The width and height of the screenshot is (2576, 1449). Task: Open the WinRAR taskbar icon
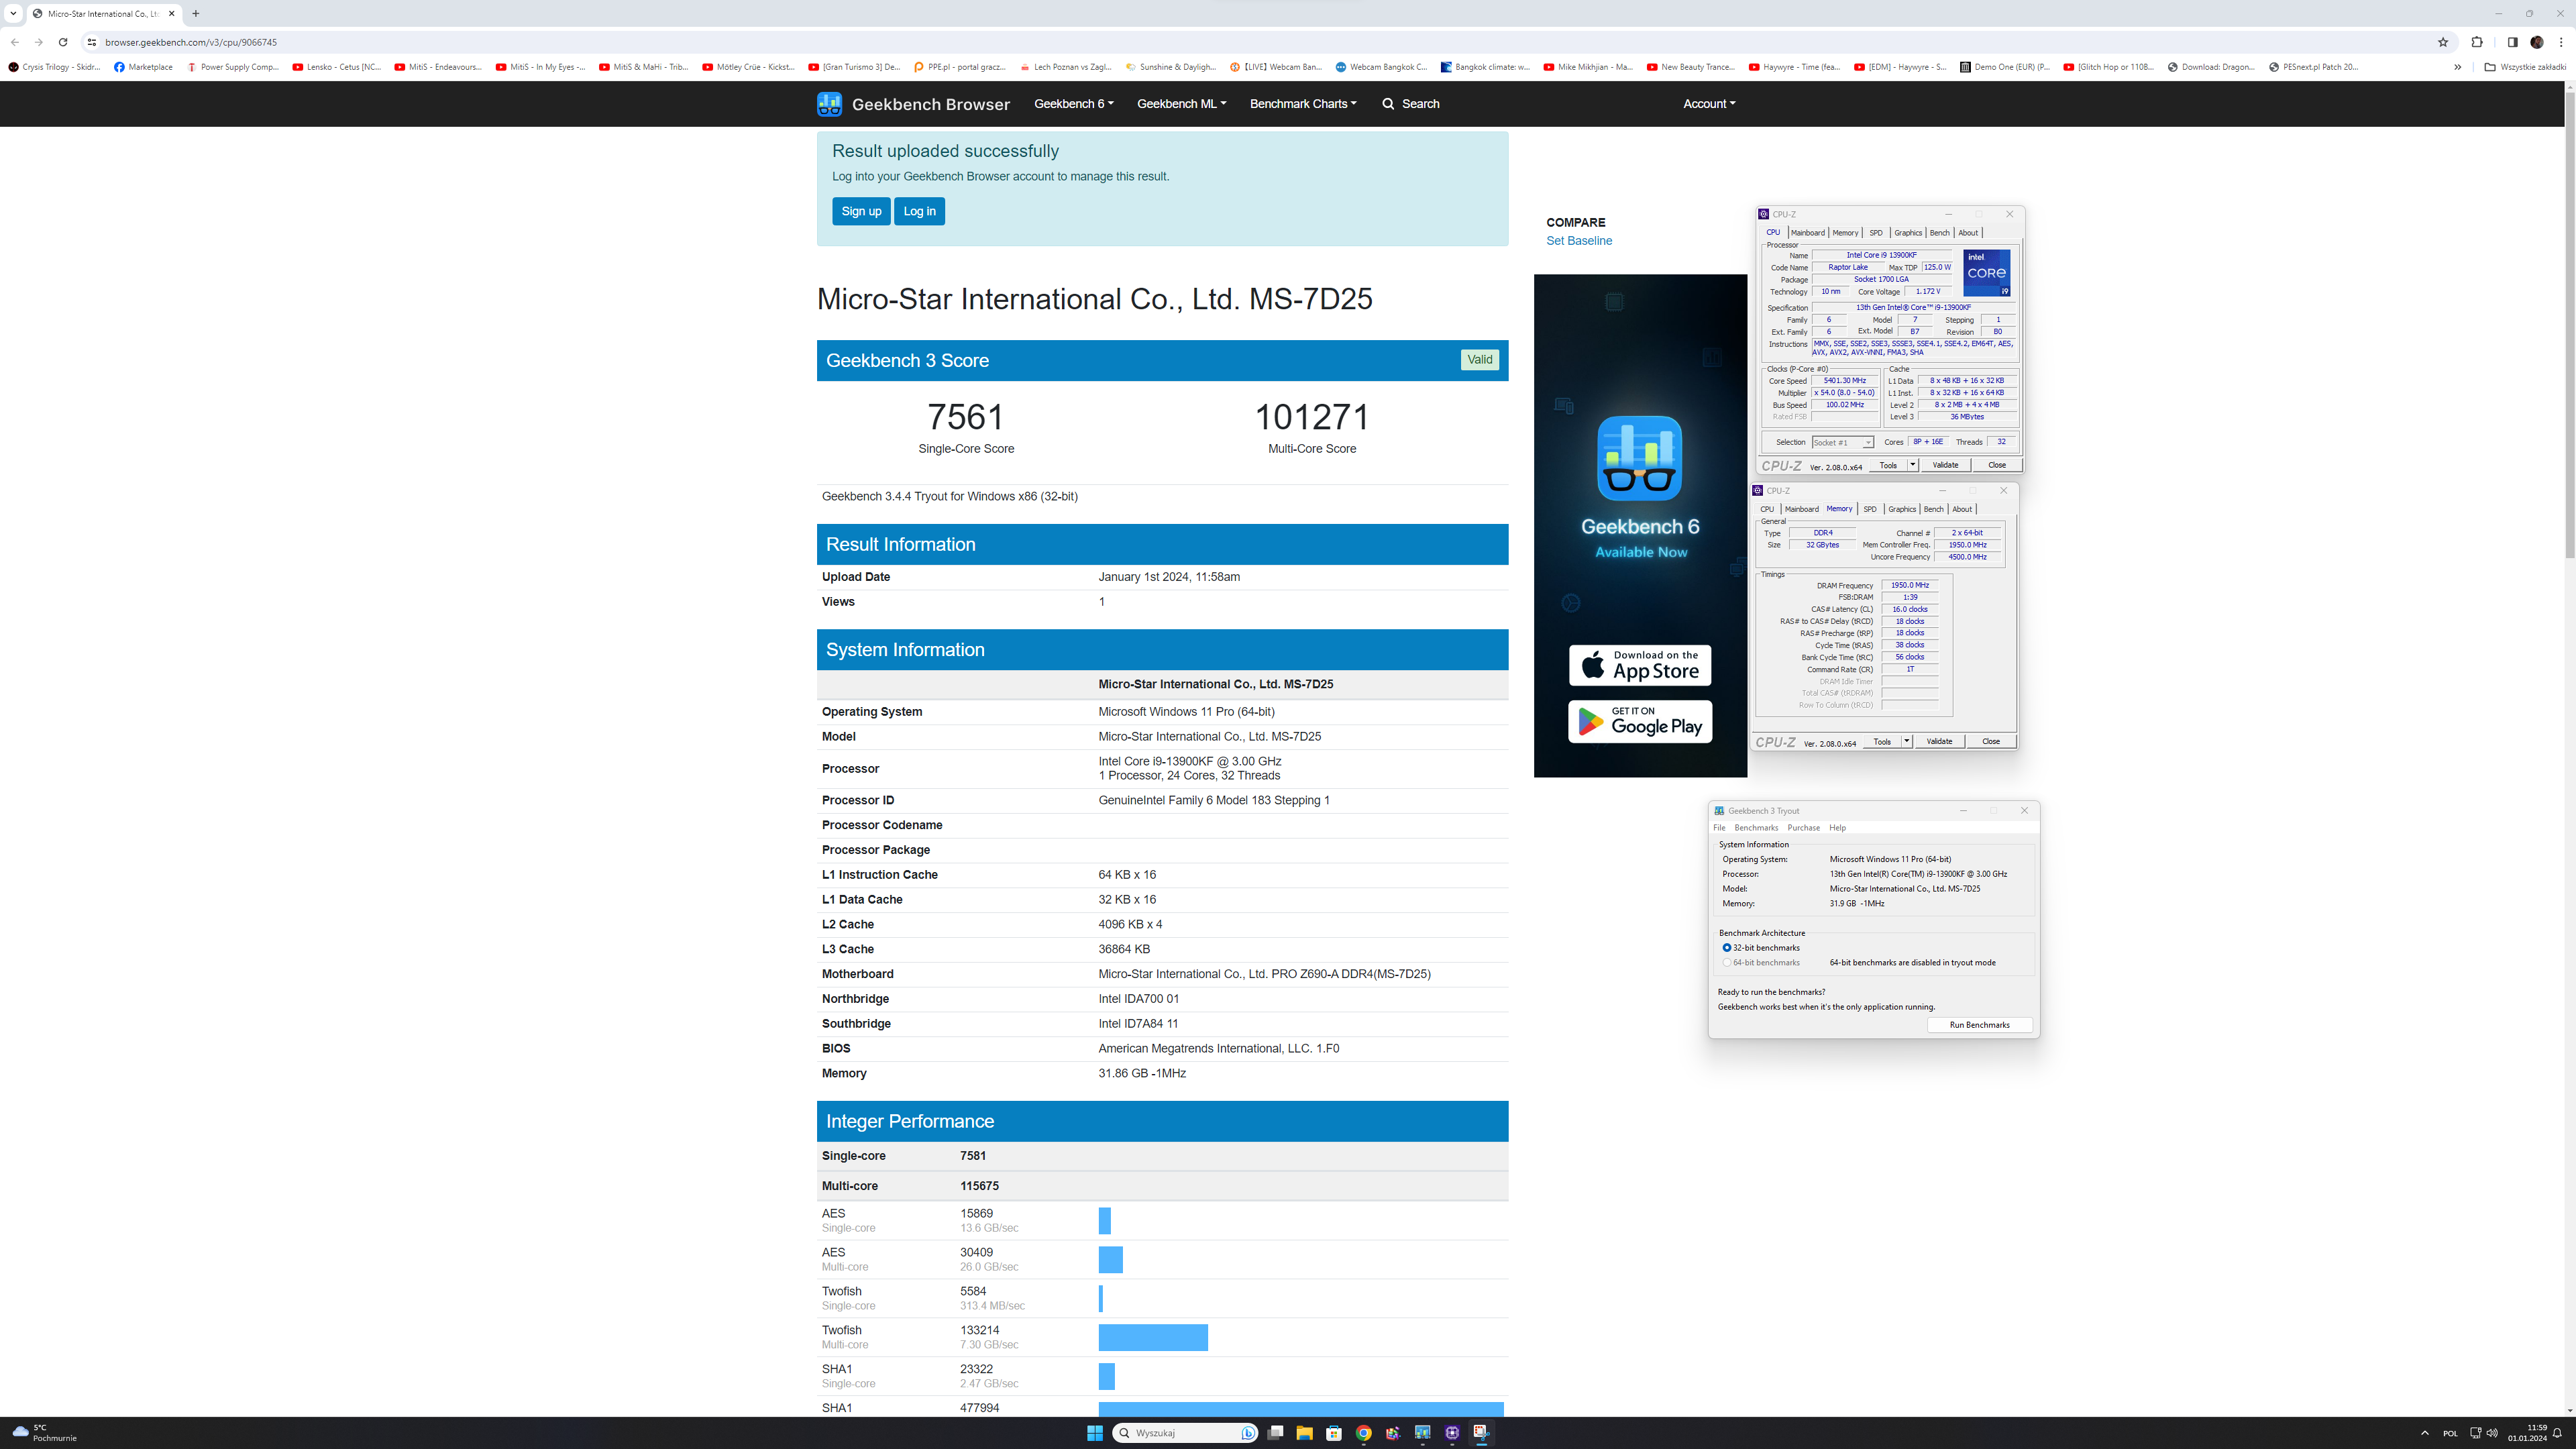pyautogui.click(x=1393, y=1433)
